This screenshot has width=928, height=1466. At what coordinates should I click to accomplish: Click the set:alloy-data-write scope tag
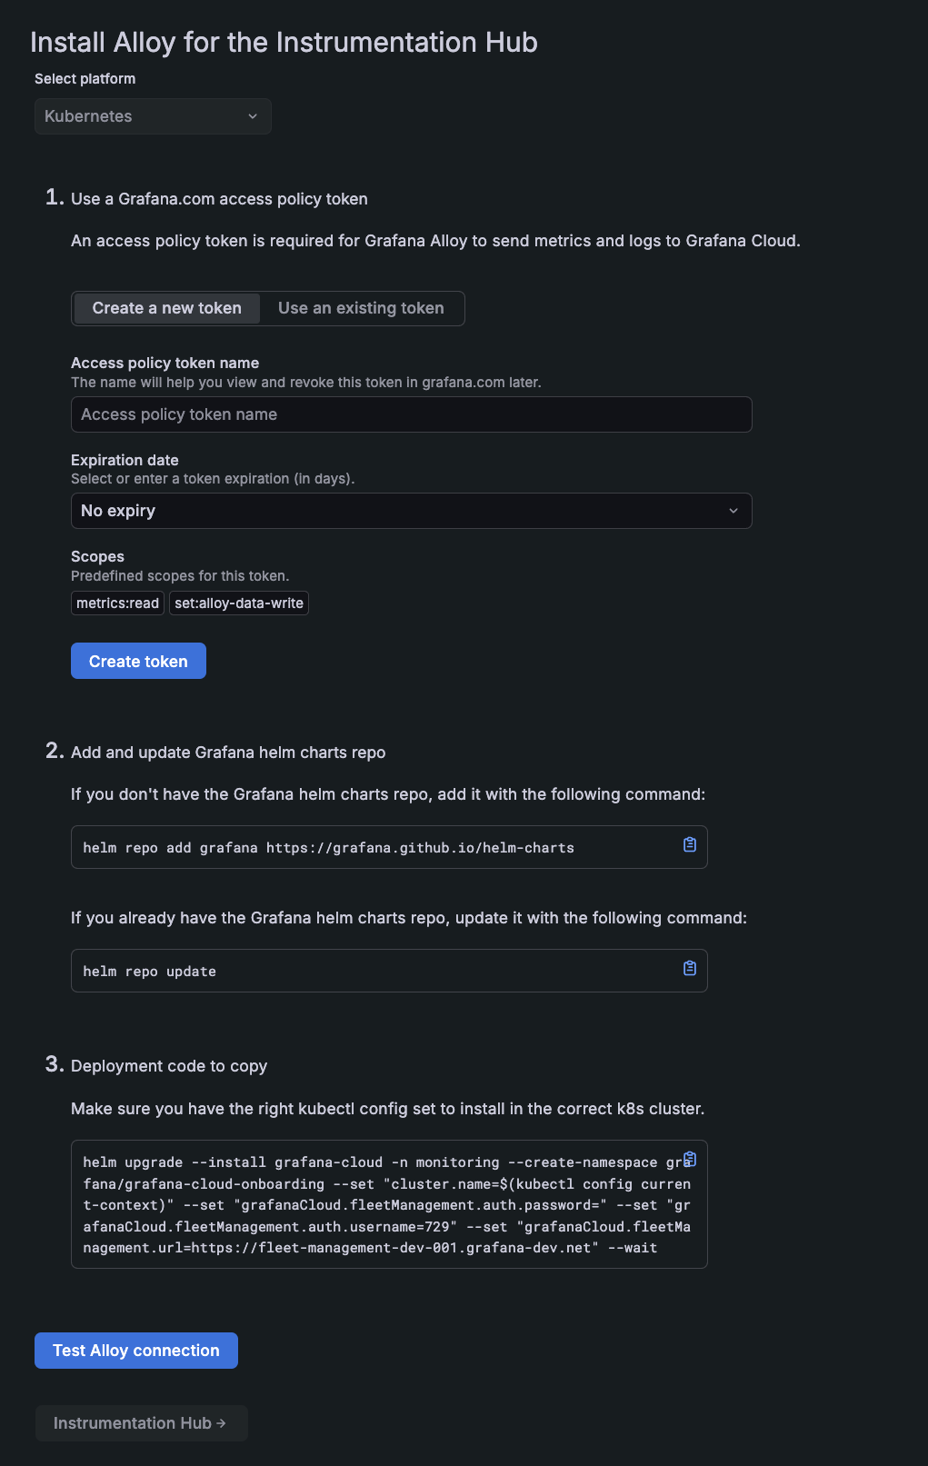[239, 603]
